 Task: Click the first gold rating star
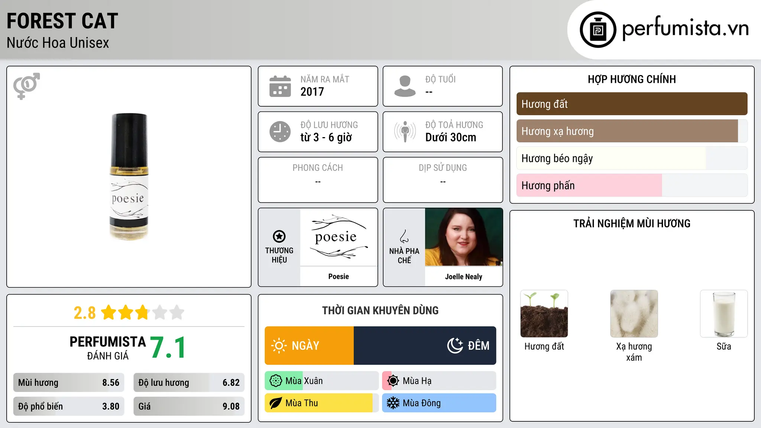click(109, 312)
